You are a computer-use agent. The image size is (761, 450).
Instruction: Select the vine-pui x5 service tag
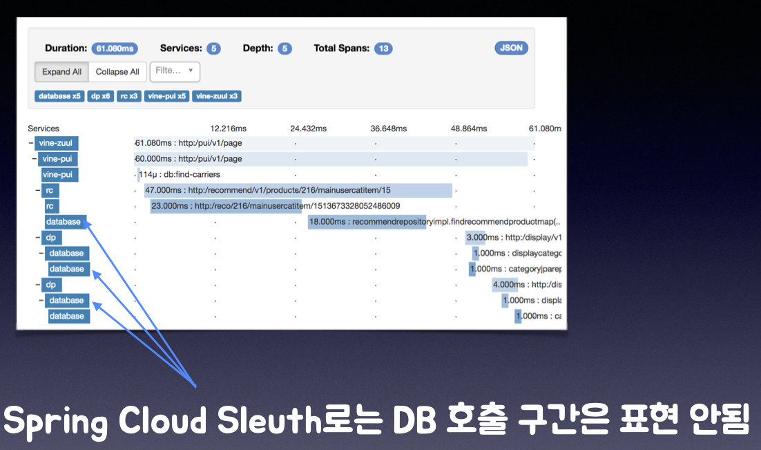166,96
